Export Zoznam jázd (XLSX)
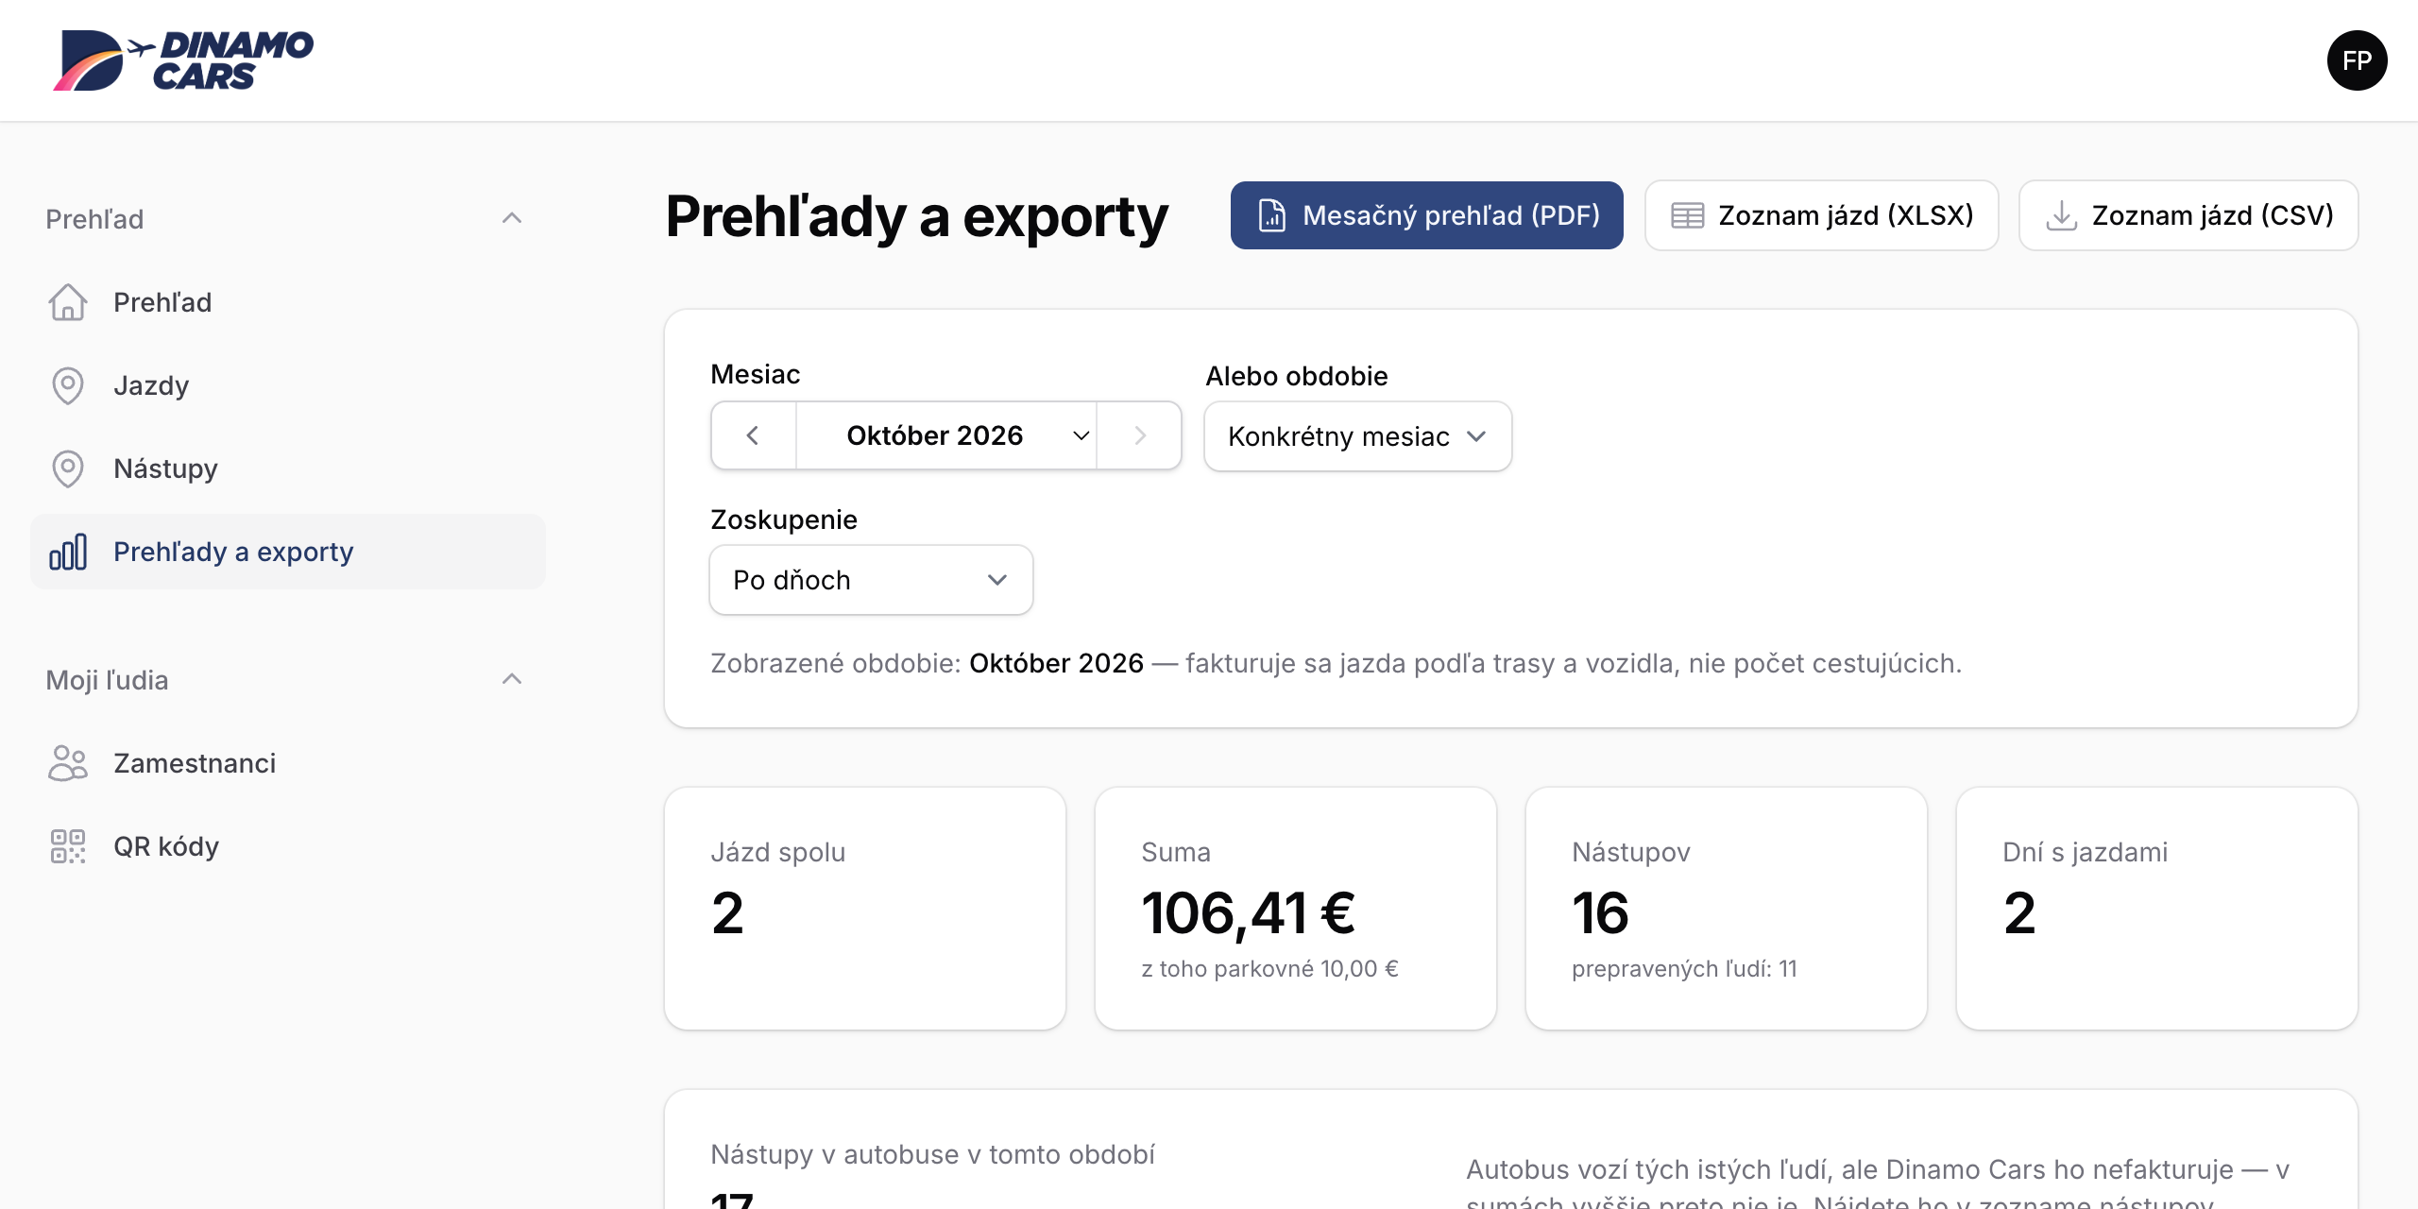The width and height of the screenshot is (2418, 1209). coord(1821,215)
